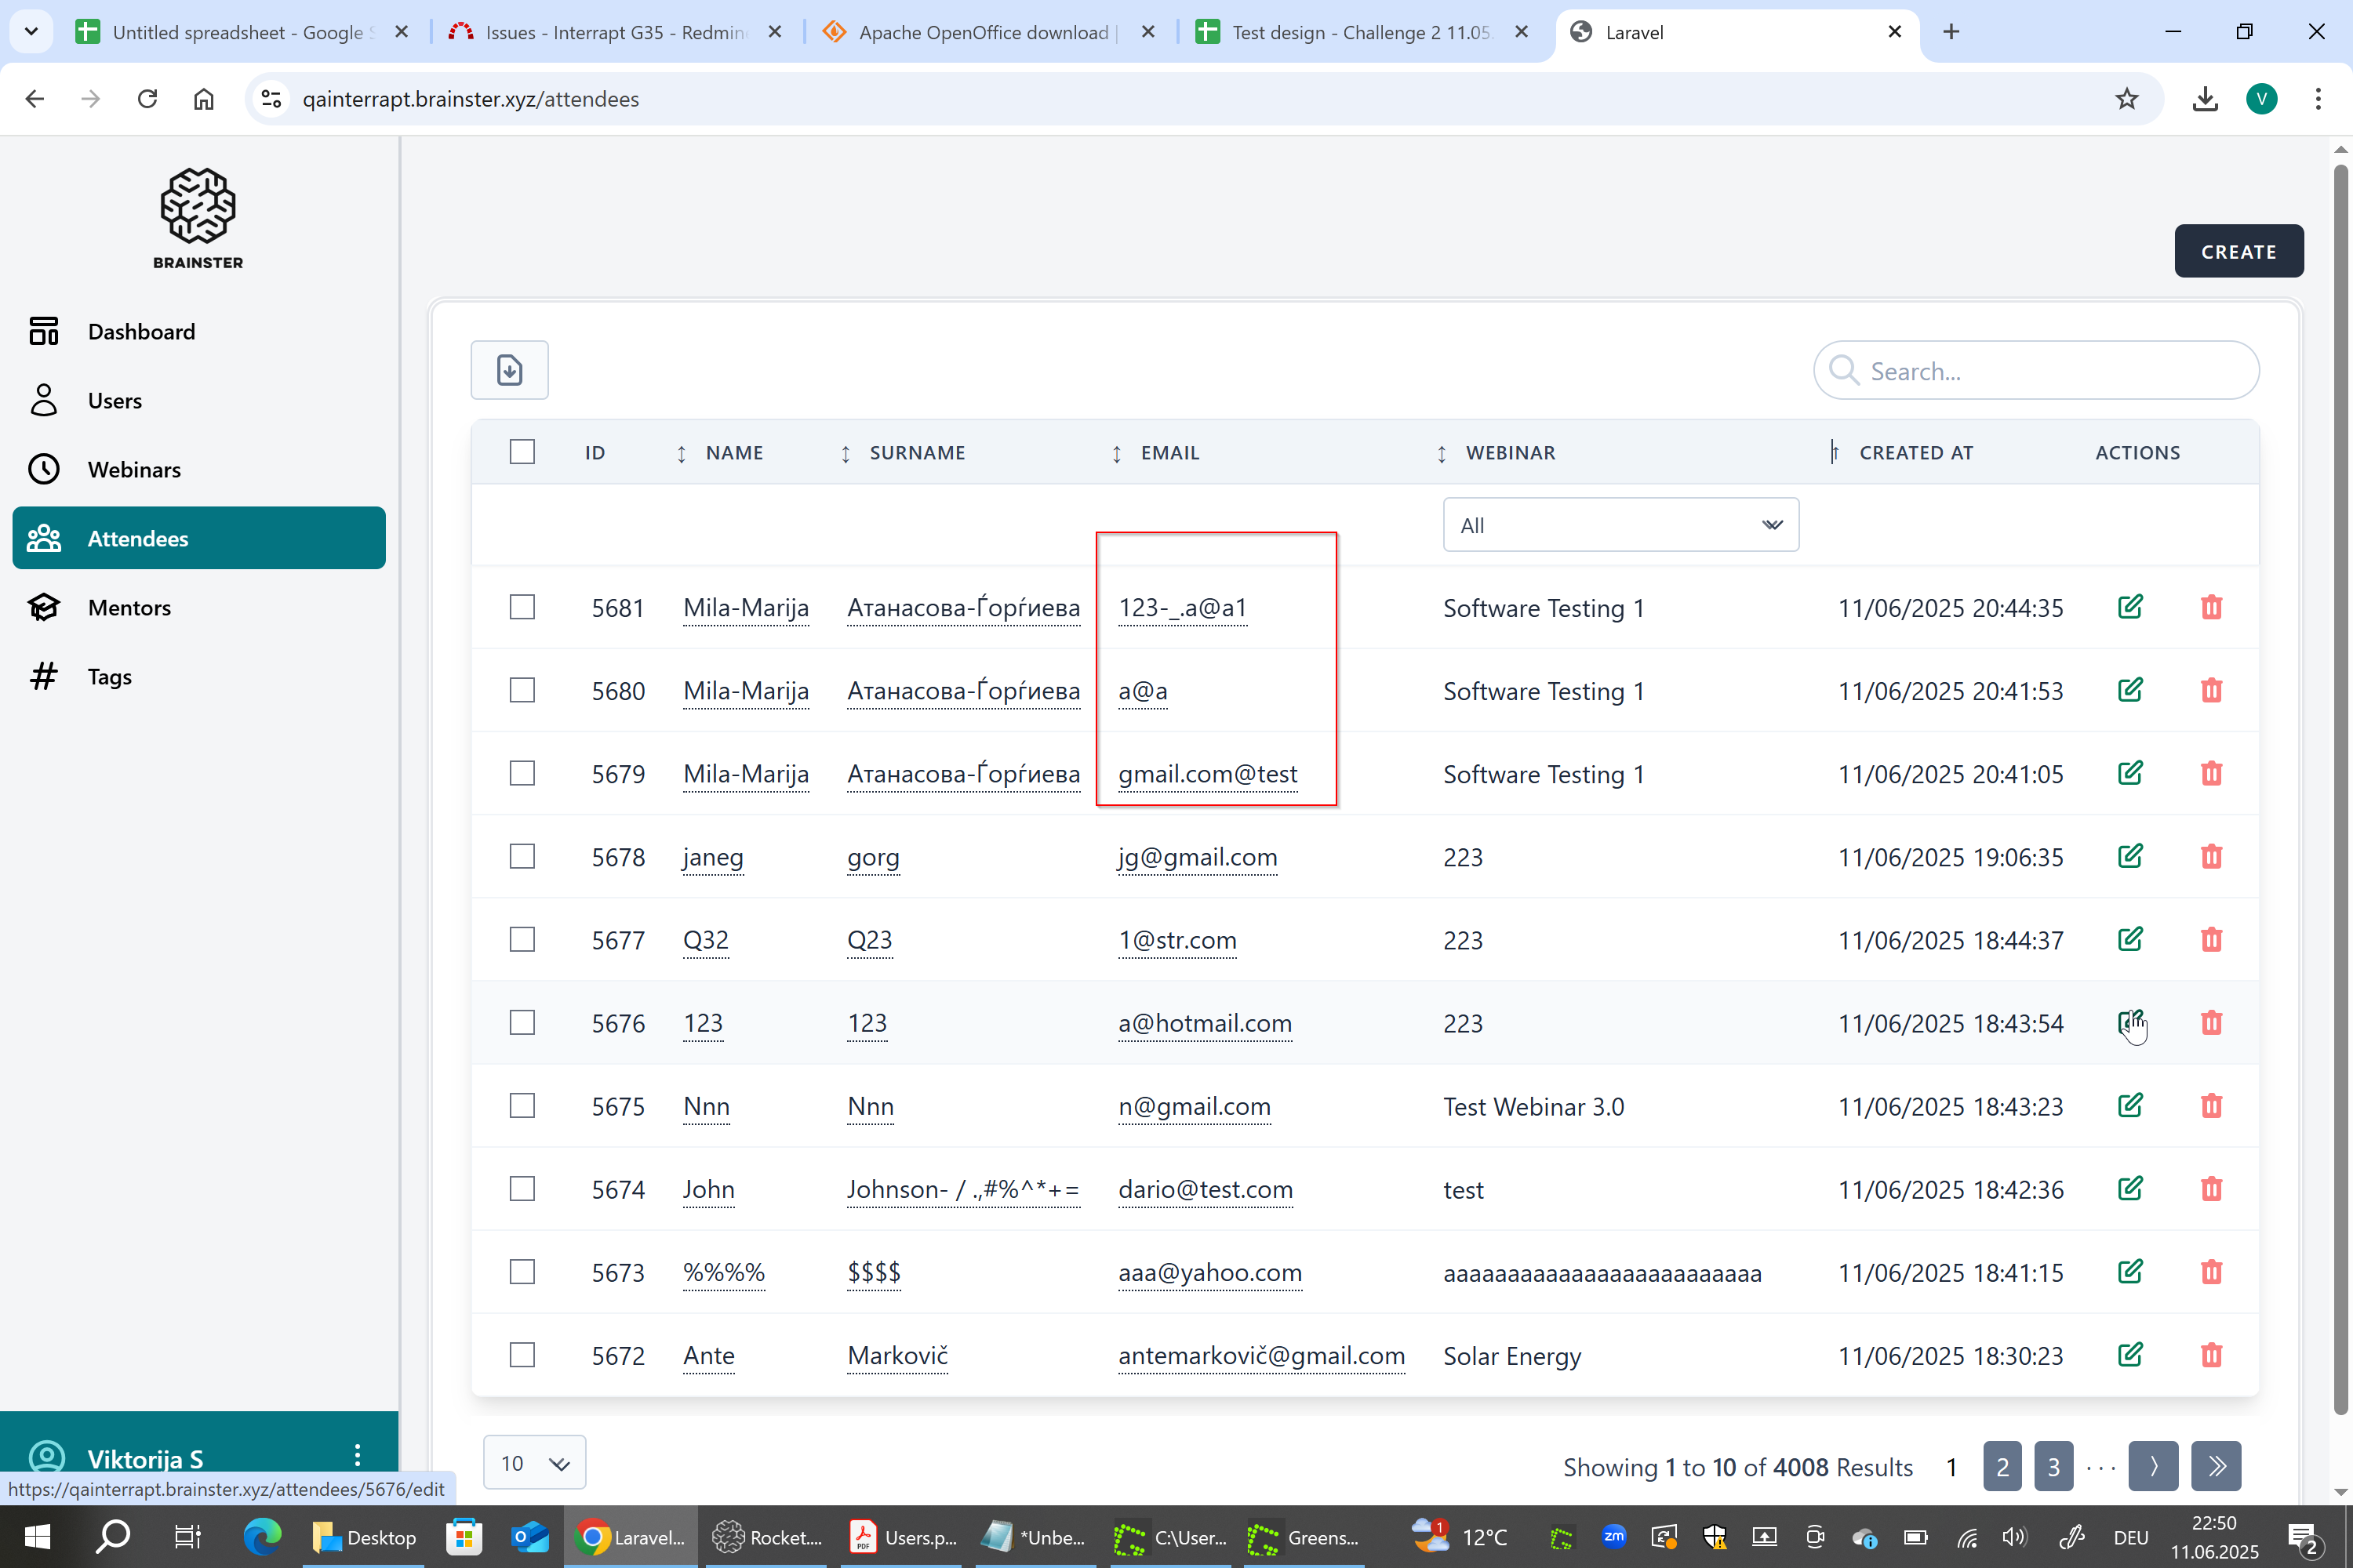Image resolution: width=2353 pixels, height=1568 pixels.
Task: Open the browser tab search dropdown arrow
Action: [x=31, y=32]
